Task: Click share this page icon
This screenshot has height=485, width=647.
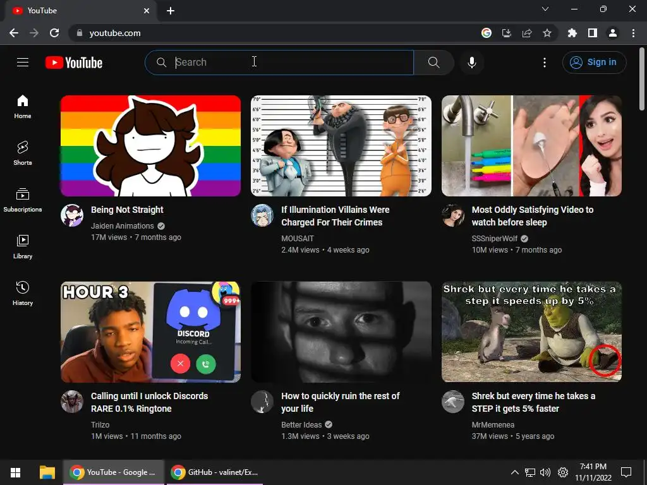Action: coord(527,33)
